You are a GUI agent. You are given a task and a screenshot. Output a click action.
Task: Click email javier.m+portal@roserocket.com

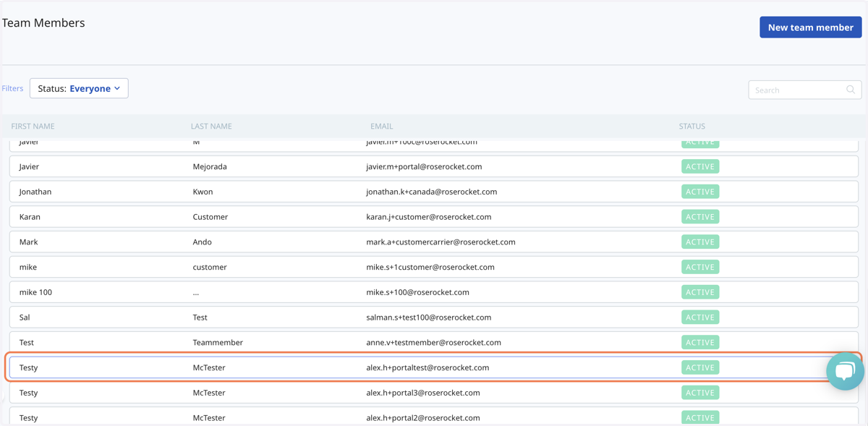pyautogui.click(x=424, y=166)
